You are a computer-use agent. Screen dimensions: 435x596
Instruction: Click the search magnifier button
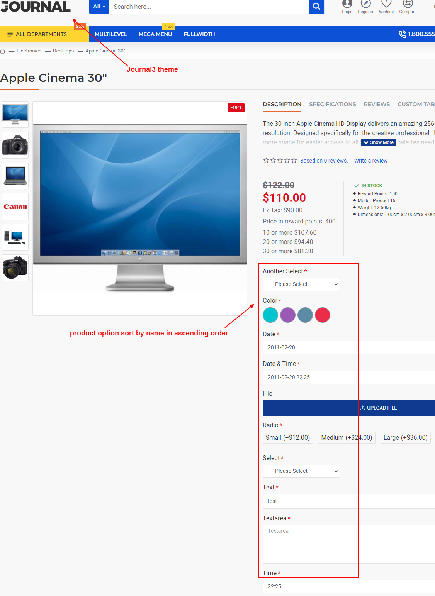[x=316, y=7]
